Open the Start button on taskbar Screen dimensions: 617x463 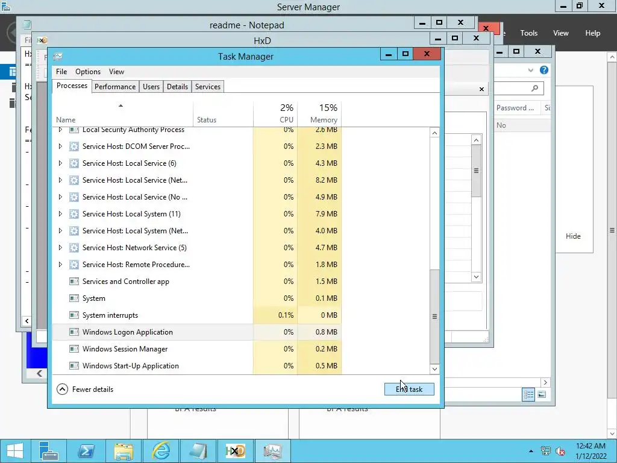[x=14, y=451]
